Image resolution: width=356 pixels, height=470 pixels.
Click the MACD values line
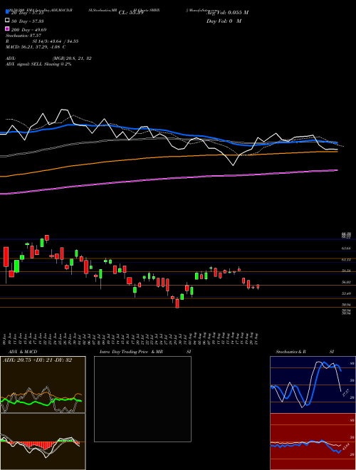pyautogui.click(x=36, y=47)
